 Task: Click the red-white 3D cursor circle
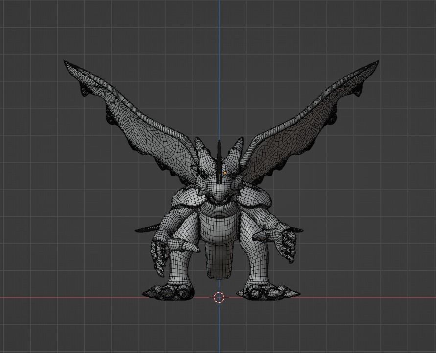(219, 297)
